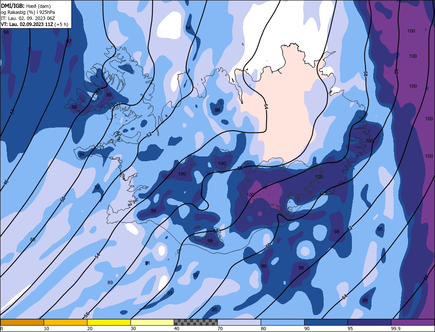Click the '97' humidity value
This screenshot has width=435, height=332.
pyautogui.click(x=69, y=41)
